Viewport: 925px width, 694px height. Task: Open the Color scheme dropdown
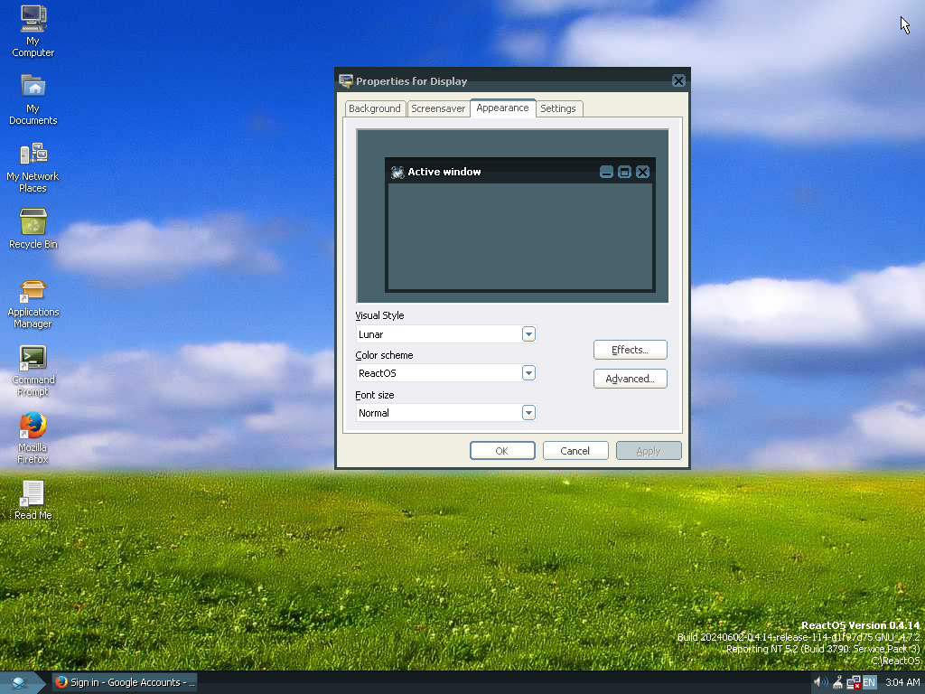point(528,373)
